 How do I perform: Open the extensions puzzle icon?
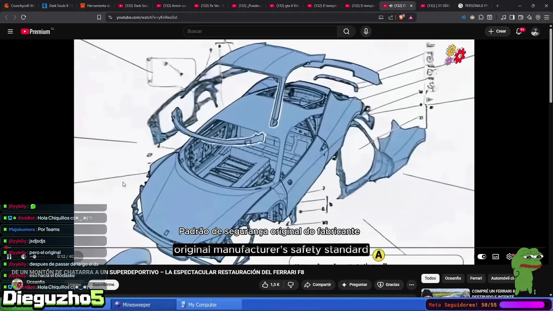[x=481, y=17]
